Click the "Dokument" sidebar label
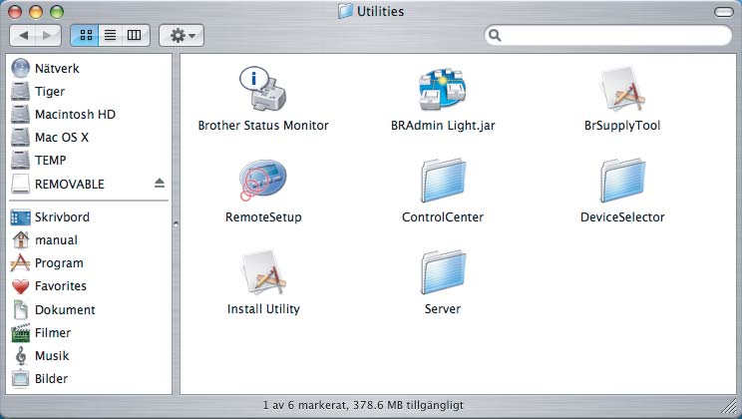 (65, 309)
